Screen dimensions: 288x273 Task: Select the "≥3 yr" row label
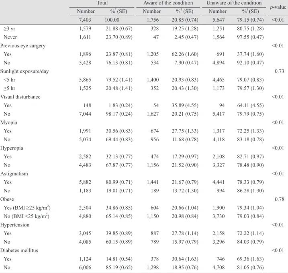(9, 29)
